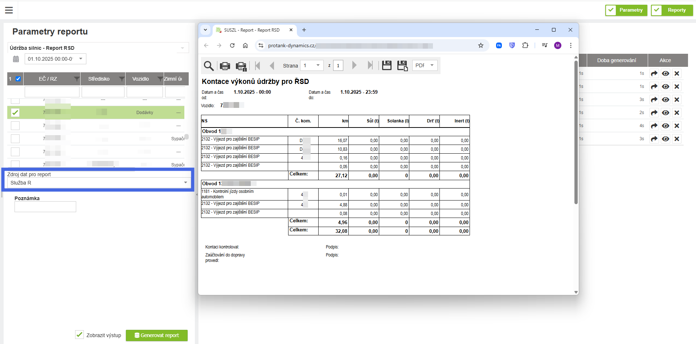The image size is (696, 344).
Task: Go to the next report page arrow
Action: [x=354, y=65]
